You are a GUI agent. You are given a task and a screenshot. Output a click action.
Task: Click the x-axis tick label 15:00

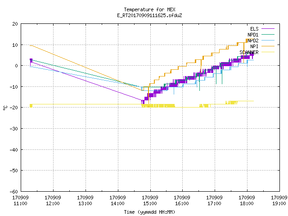150,203
